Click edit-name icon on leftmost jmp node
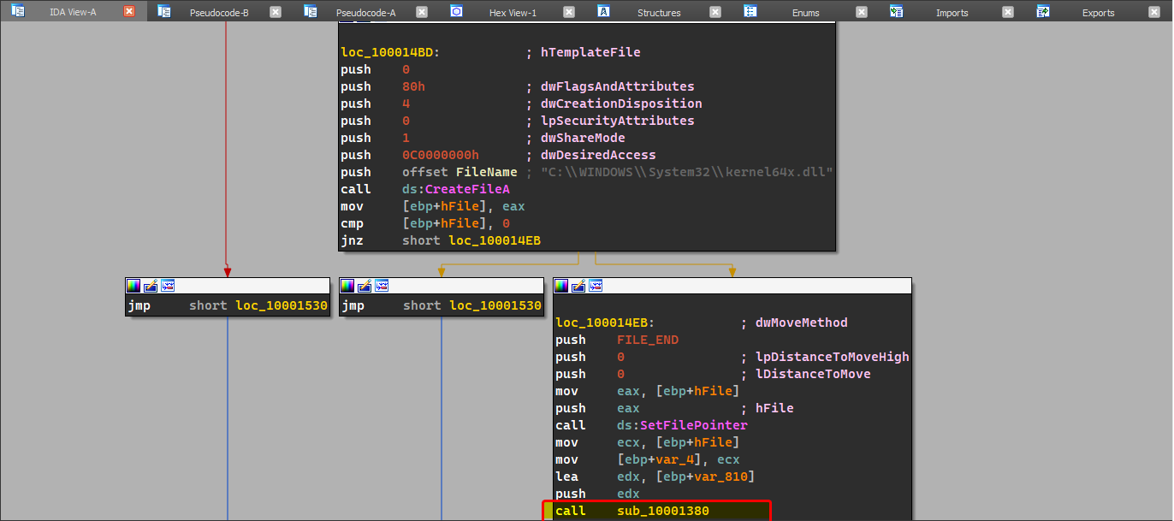Image resolution: width=1174 pixels, height=521 pixels. [151, 286]
